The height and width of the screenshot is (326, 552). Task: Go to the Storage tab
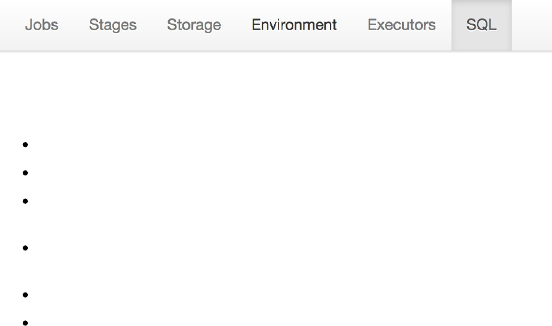[194, 25]
